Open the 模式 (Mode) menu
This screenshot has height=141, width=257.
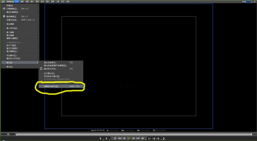pyautogui.click(x=42, y=1)
